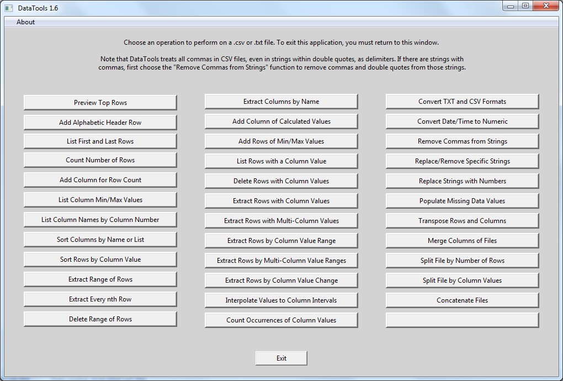The width and height of the screenshot is (563, 381).
Task: Open the About menu
Action: (x=25, y=22)
